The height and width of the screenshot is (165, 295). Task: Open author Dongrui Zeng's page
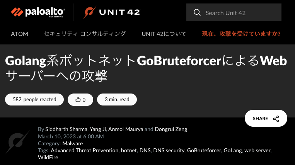[x=171, y=129]
